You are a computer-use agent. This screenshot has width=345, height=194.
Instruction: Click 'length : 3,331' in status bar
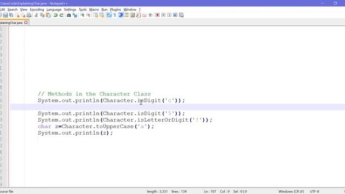tap(157, 191)
